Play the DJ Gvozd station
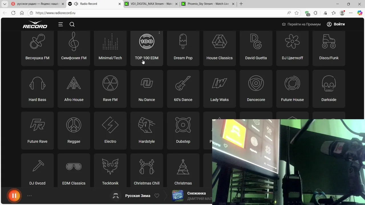Viewport: 365px width, 205px height. [37, 170]
